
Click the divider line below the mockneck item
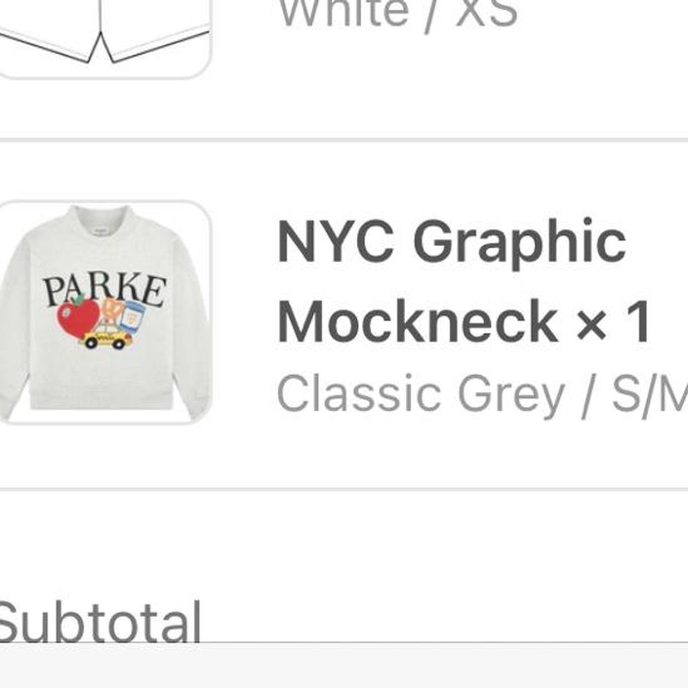tap(344, 489)
